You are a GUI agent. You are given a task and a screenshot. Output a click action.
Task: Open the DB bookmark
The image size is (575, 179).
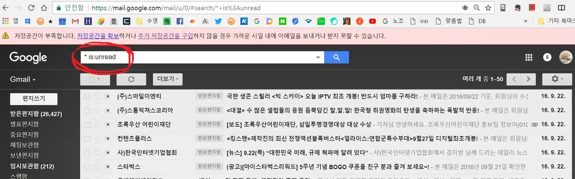[x=478, y=21]
